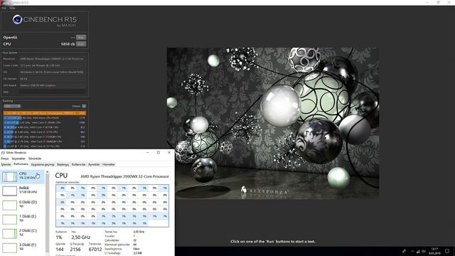Open the notification center taskbar icon
This screenshot has height=256, width=455.
click(447, 251)
